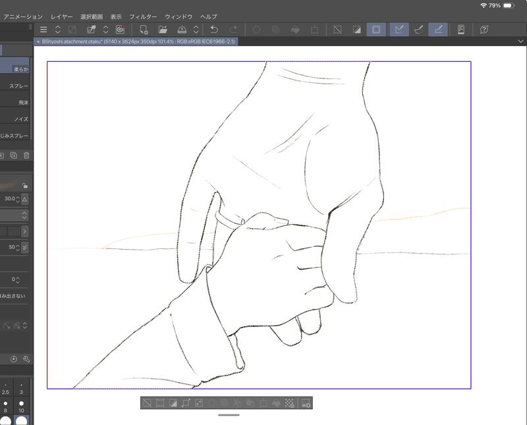Reset tool property to initial settings

13,359
